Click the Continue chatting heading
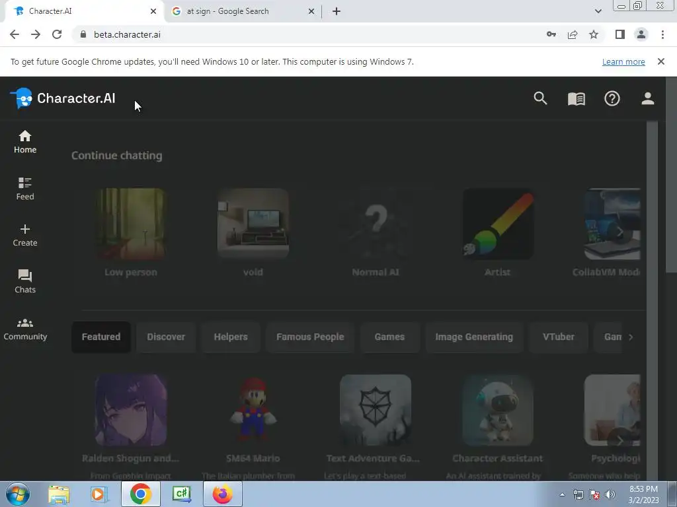The image size is (677, 507). pos(116,155)
